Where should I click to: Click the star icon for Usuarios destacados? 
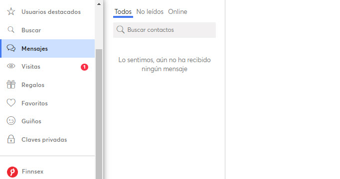[11, 11]
